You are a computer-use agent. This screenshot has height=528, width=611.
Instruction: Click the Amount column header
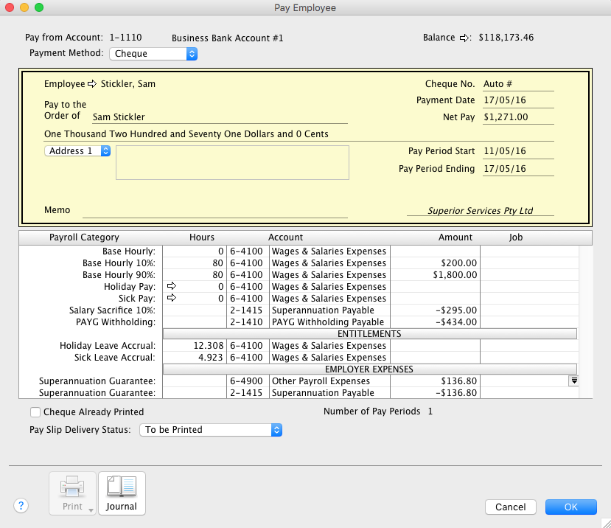455,237
